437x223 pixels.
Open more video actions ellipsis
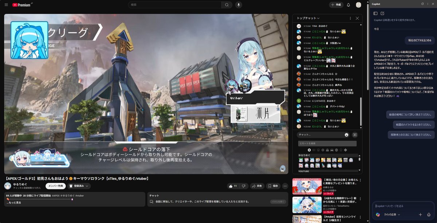(285, 186)
